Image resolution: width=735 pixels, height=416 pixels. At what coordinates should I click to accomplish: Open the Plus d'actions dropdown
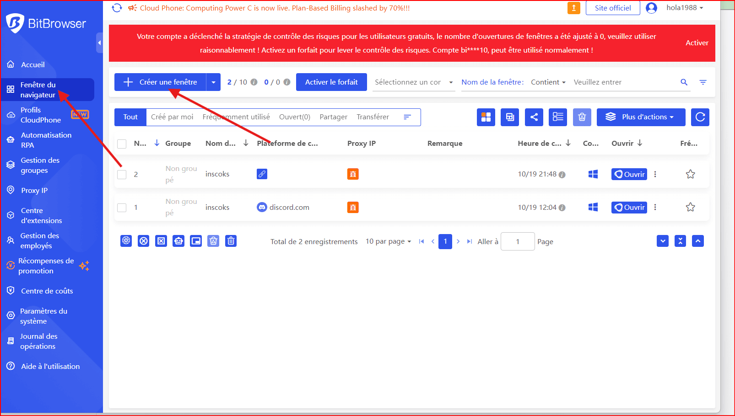tap(641, 117)
